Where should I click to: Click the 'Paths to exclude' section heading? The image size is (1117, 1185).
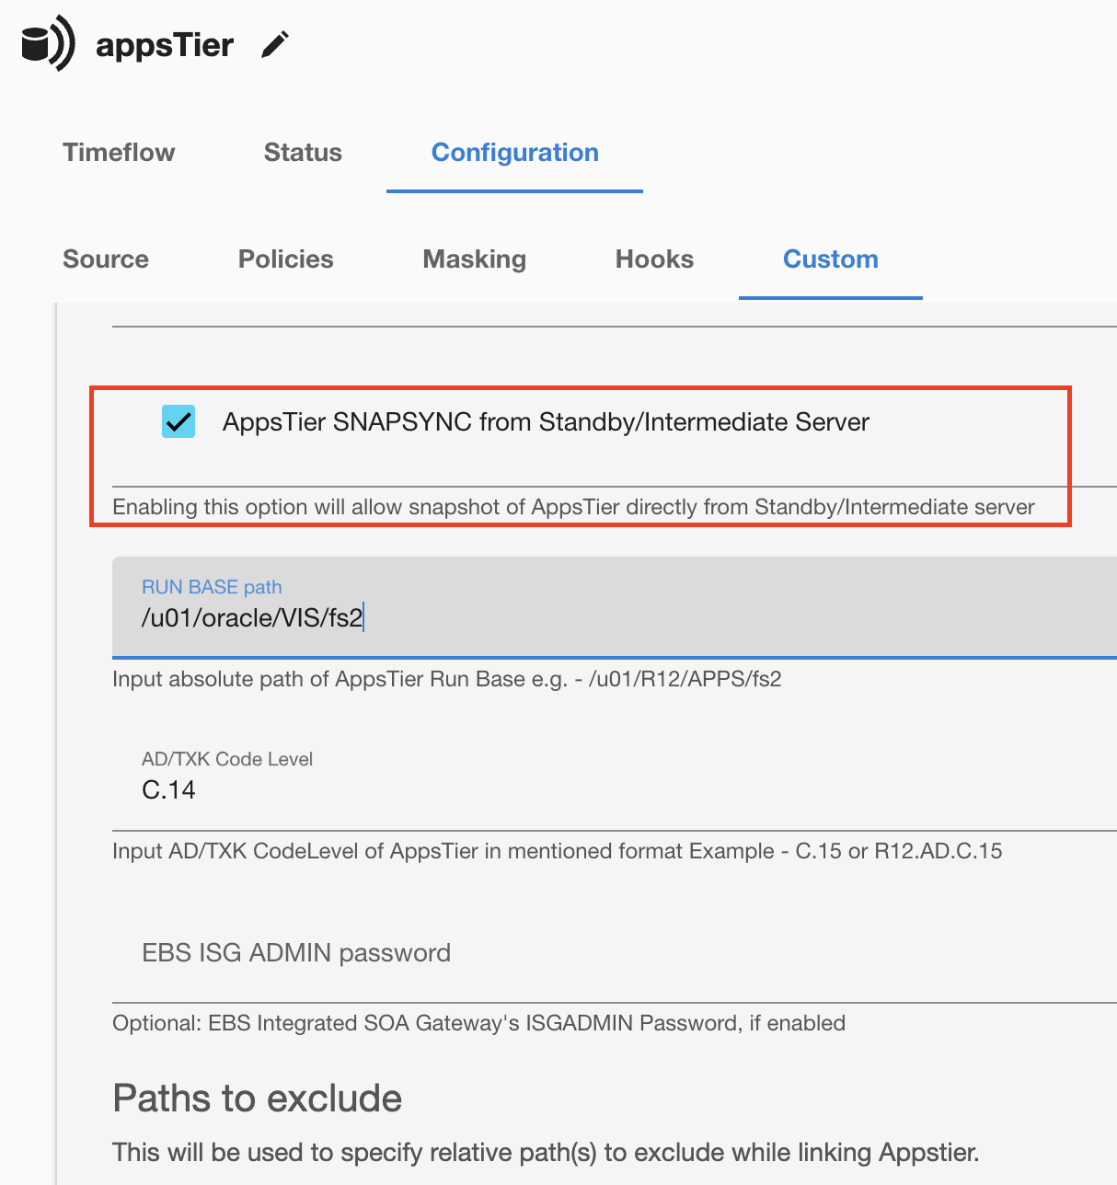click(x=258, y=1099)
